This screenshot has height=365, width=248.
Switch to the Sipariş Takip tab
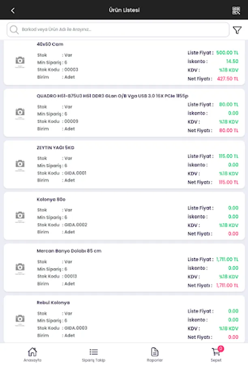(94, 354)
